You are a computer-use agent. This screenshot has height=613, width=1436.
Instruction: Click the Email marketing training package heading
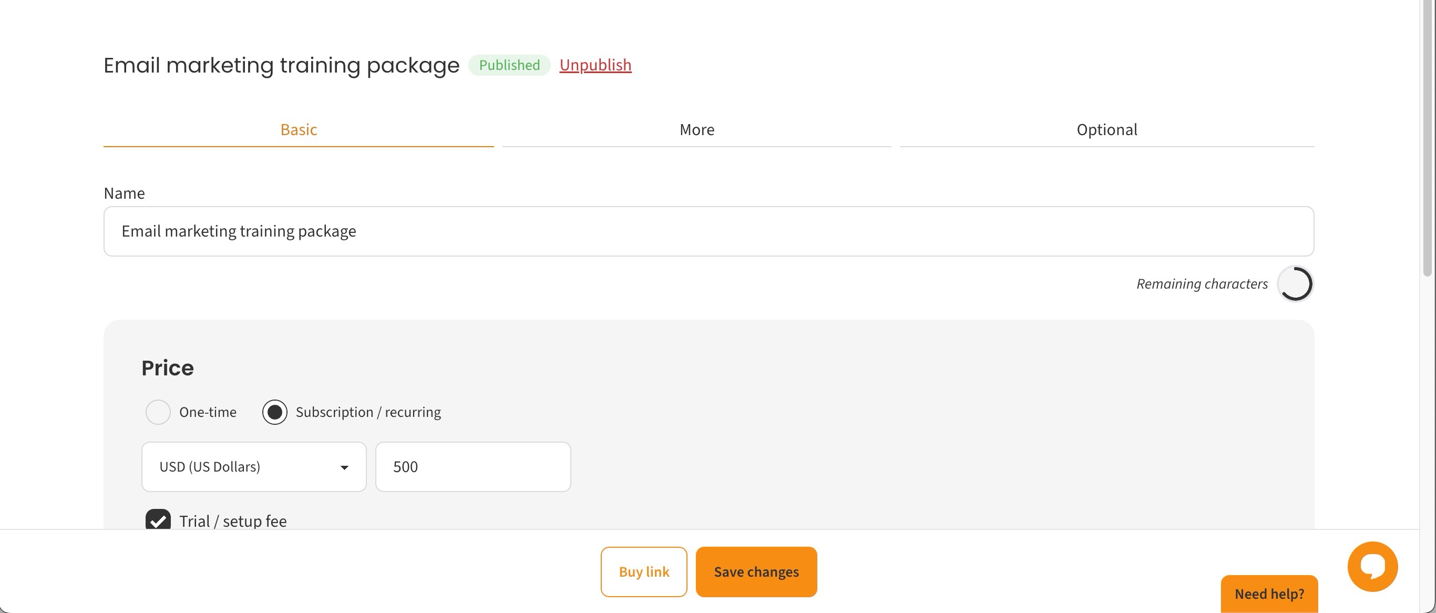(x=281, y=65)
